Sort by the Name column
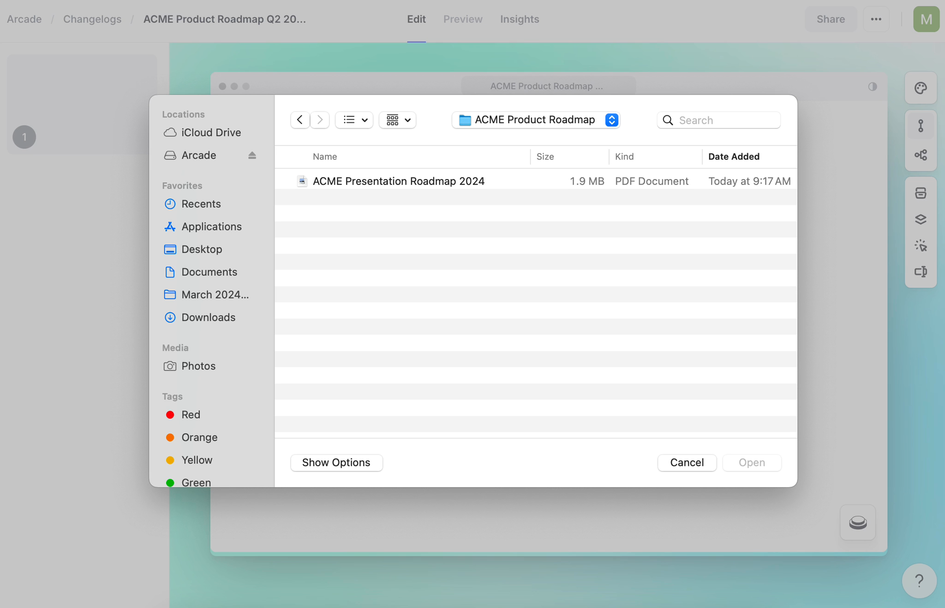 point(325,156)
